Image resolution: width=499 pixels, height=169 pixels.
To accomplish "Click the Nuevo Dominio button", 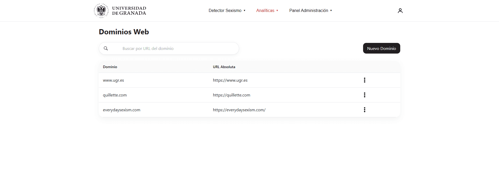I will pos(382,48).
